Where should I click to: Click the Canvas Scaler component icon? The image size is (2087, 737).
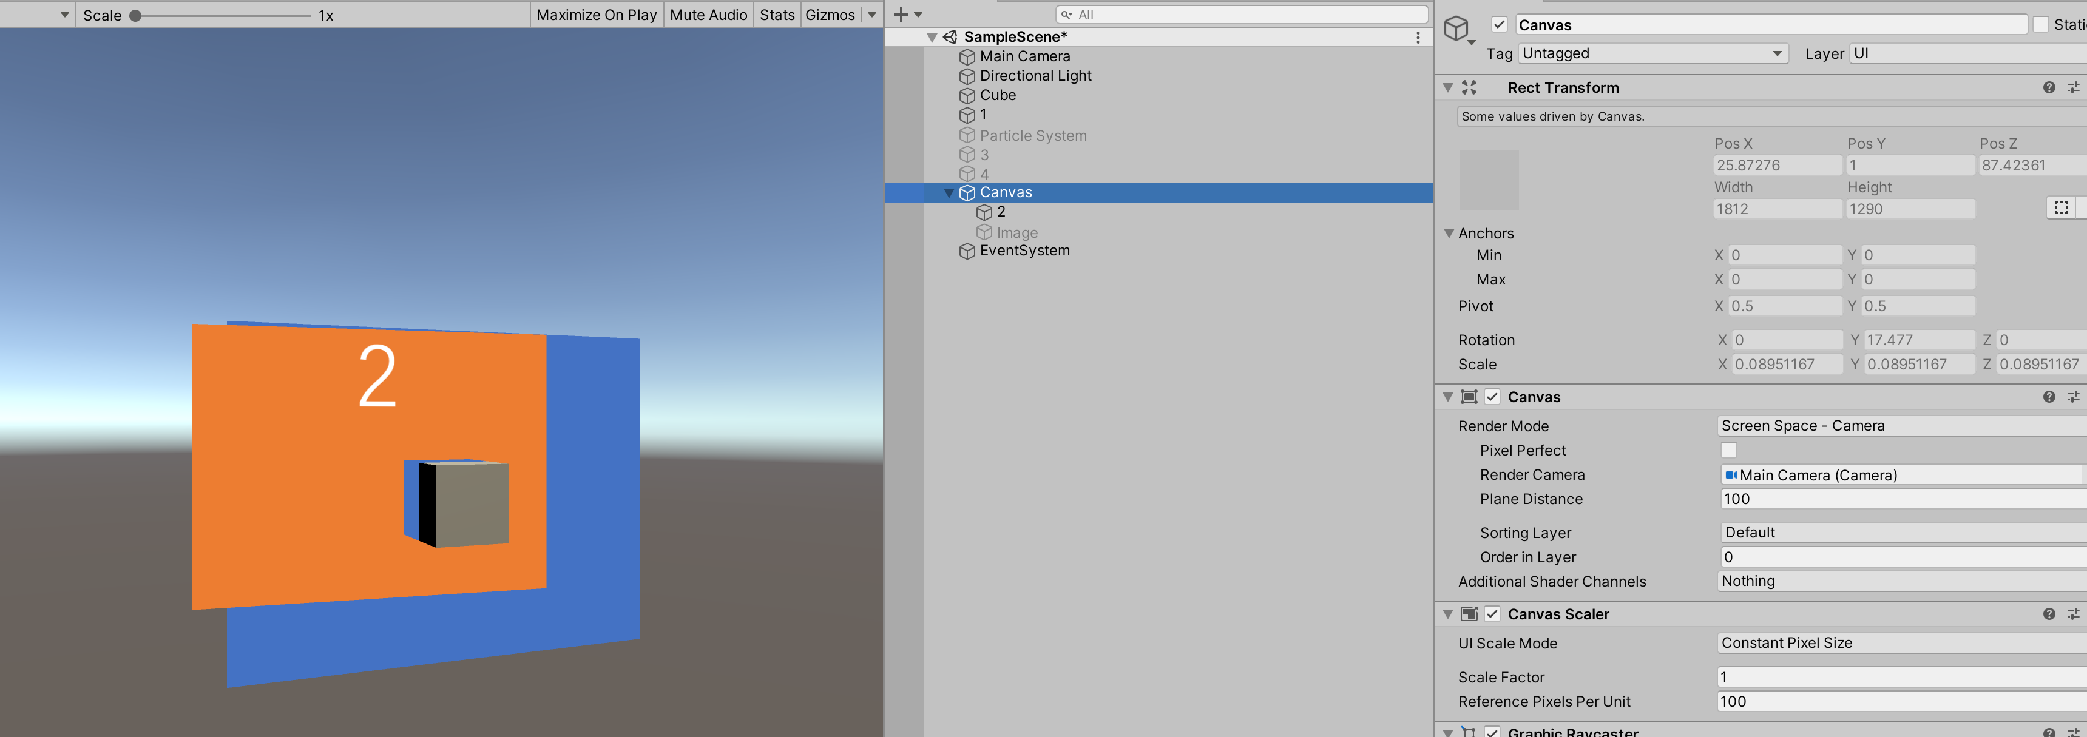pos(1470,614)
